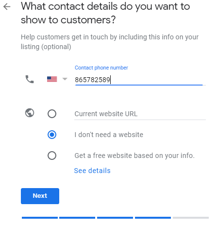The width and height of the screenshot is (218, 226).
Task: Select the I don't need a website option
Action: click(x=52, y=135)
